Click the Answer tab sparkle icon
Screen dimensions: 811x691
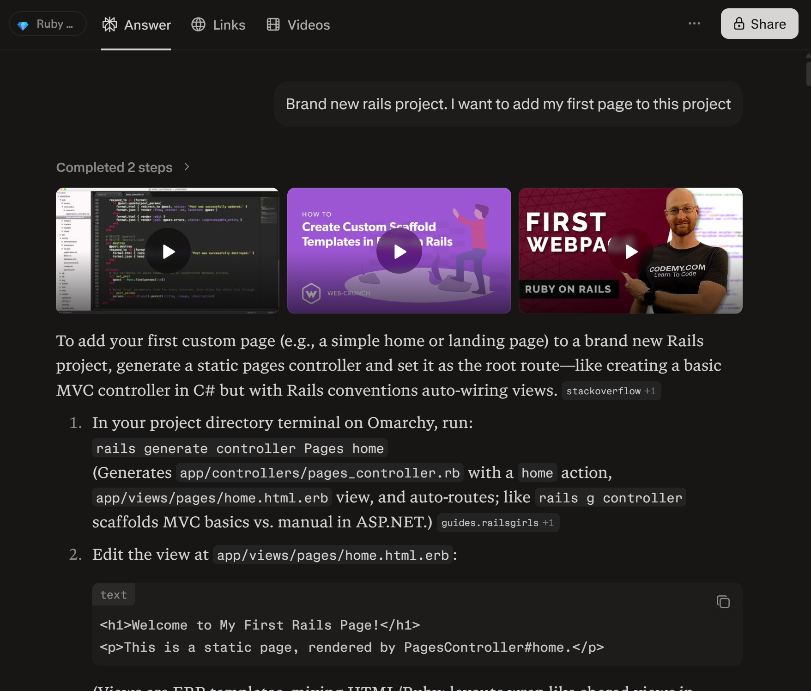pyautogui.click(x=109, y=24)
